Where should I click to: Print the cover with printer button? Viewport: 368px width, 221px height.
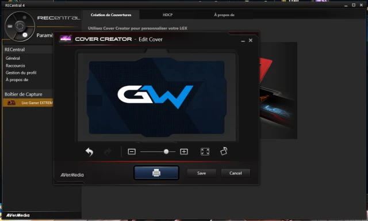click(x=156, y=173)
